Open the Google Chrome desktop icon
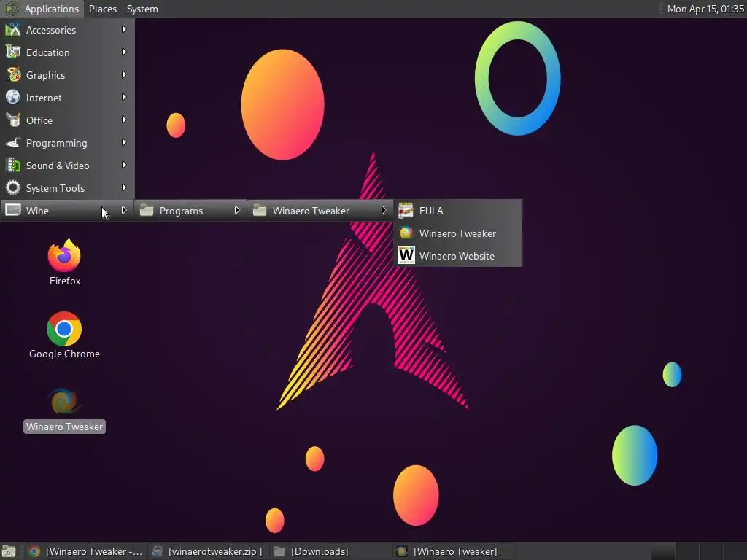This screenshot has width=747, height=560. coord(64,329)
